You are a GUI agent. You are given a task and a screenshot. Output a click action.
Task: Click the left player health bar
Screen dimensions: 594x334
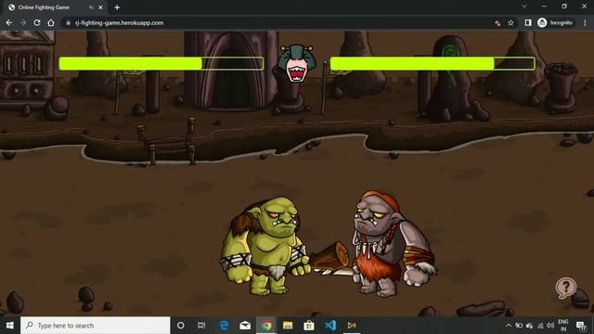pyautogui.click(x=161, y=63)
